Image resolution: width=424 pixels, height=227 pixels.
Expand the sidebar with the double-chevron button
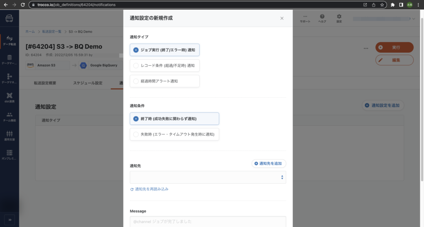click(x=10, y=220)
